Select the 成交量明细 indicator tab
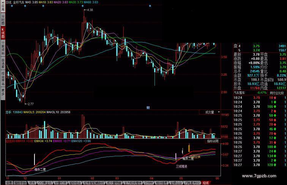This screenshot has height=185, width=287. pyautogui.click(x=114, y=183)
